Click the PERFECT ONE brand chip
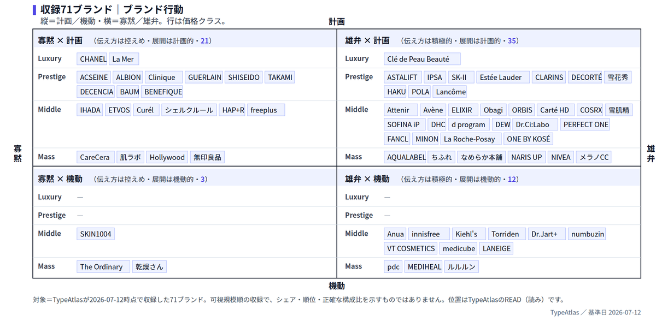The width and height of the screenshot is (656, 321). pyautogui.click(x=585, y=124)
